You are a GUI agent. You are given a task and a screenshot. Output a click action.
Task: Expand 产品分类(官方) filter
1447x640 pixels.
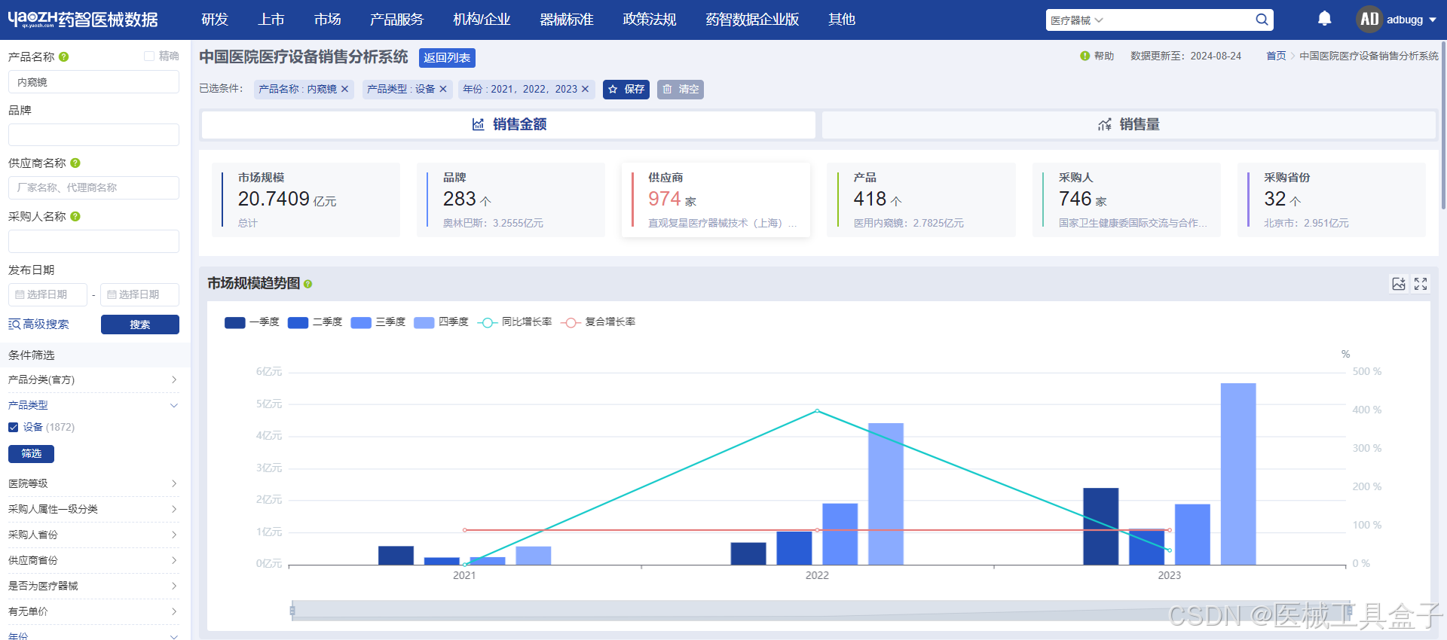(x=93, y=379)
